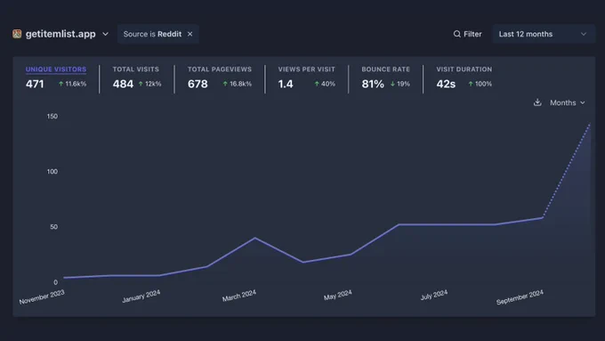Click the May 2024 axis label
The image size is (605, 341).
point(337,295)
